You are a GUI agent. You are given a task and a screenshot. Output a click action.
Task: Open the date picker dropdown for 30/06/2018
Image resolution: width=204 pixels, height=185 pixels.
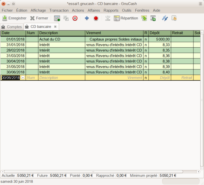[x=23, y=78]
